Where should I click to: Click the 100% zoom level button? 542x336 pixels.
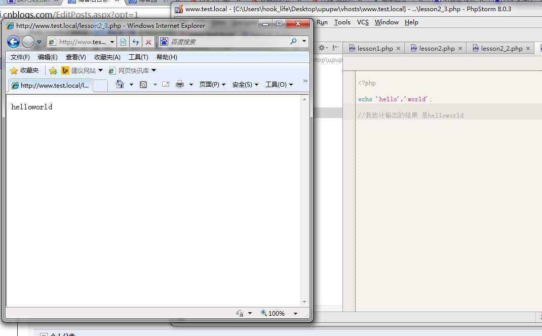(x=273, y=313)
